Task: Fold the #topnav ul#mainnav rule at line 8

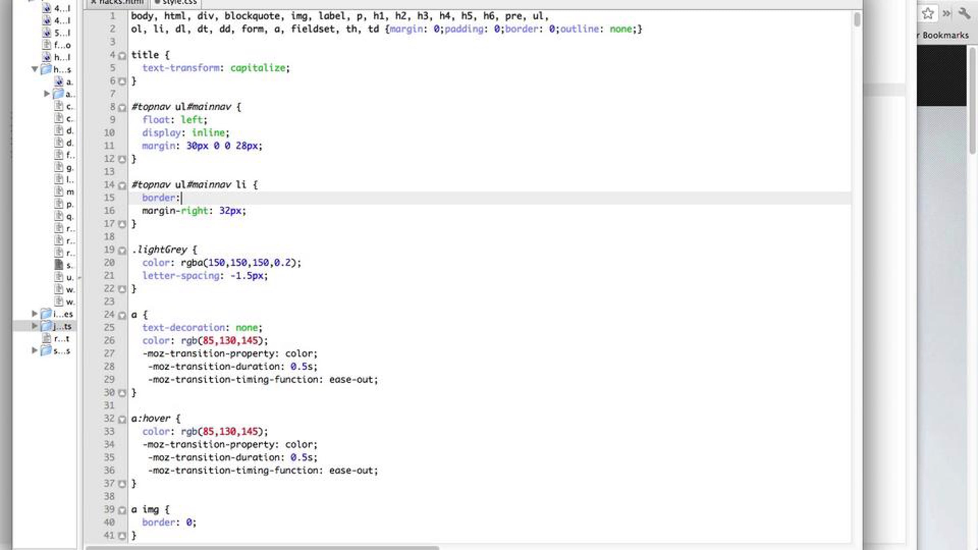Action: tap(122, 108)
